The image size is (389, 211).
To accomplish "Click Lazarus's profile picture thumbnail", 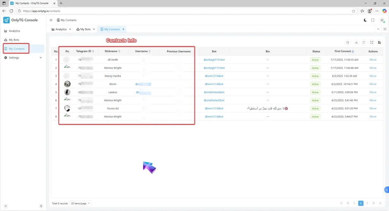I will pos(67,92).
